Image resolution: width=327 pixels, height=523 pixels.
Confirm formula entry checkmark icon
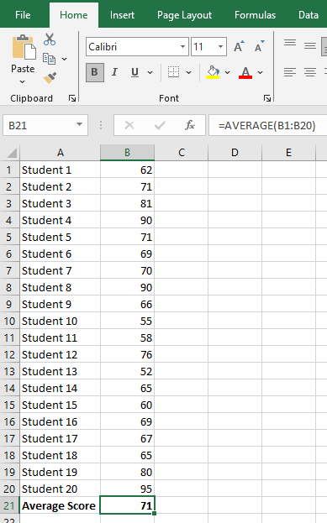[x=160, y=125]
